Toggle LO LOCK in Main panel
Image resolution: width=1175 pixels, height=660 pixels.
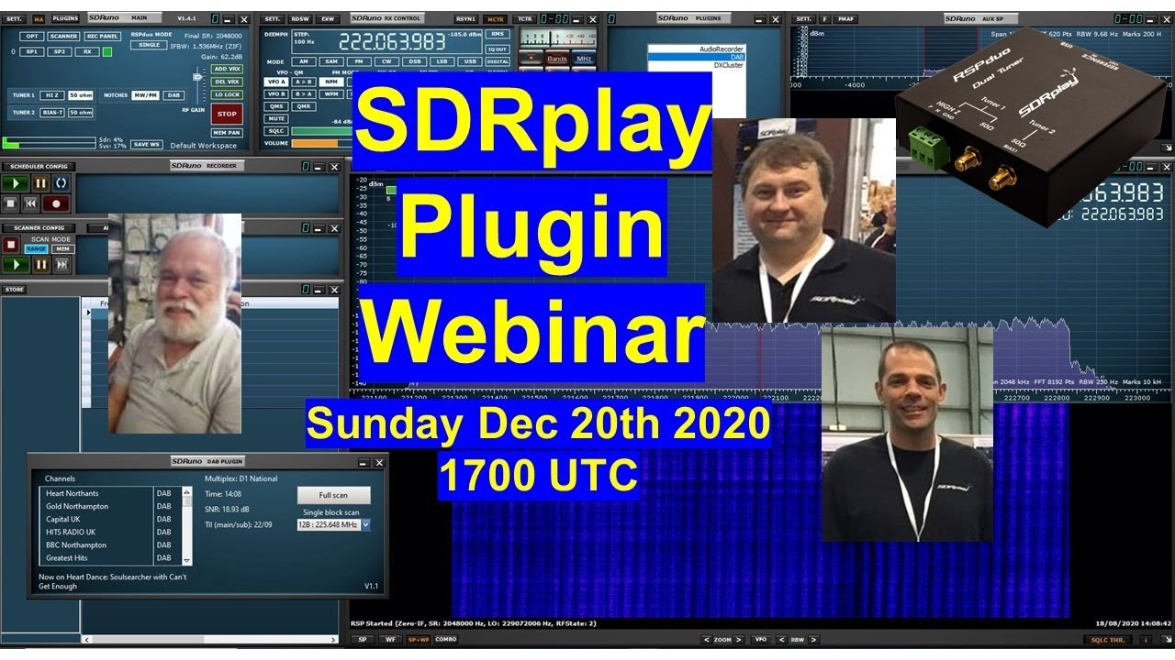point(226,94)
